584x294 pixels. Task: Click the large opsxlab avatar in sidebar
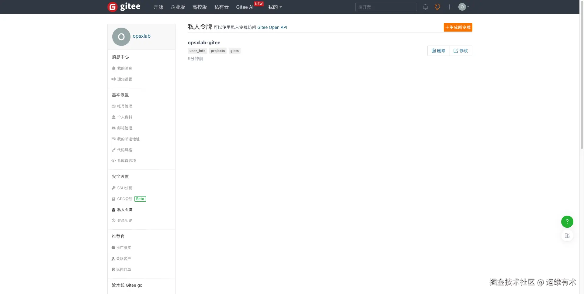[x=121, y=37]
